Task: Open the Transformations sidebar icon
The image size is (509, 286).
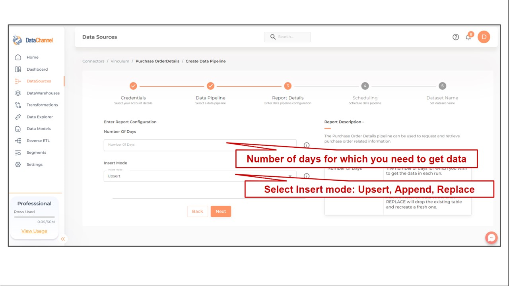Action: pos(18,105)
